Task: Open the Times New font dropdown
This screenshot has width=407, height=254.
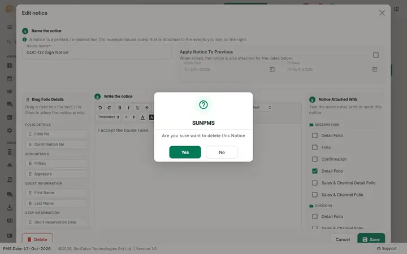Action: (108, 117)
